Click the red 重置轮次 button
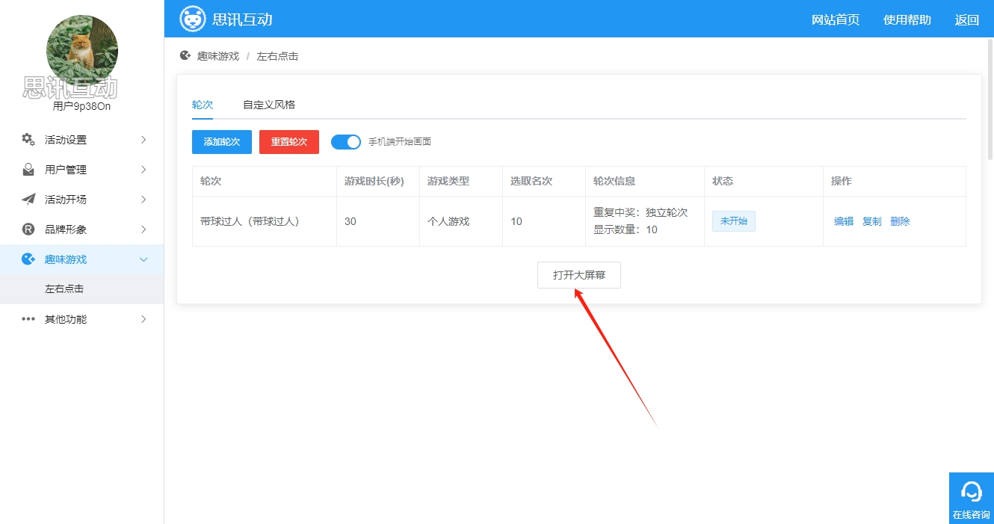 [289, 142]
